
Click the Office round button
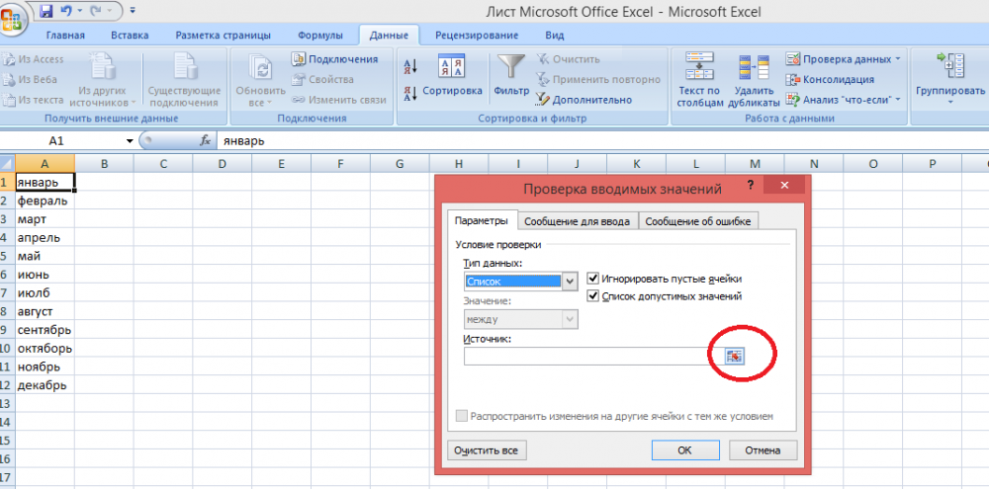pos(15,17)
